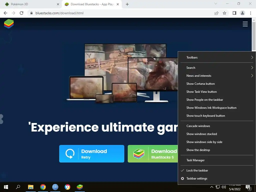Open qBittorrent from the taskbar
Viewport: 256px width, 192px height.
click(55, 187)
